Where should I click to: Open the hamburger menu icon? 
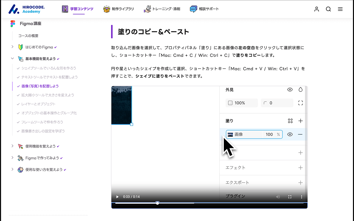tap(340, 9)
